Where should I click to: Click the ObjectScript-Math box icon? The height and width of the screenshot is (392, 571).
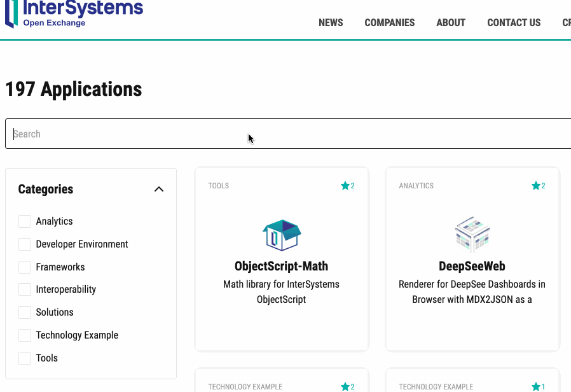click(282, 235)
